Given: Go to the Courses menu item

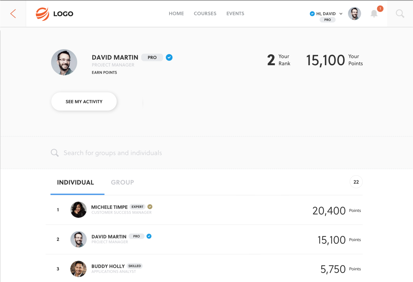Looking at the screenshot, I should 205,14.
